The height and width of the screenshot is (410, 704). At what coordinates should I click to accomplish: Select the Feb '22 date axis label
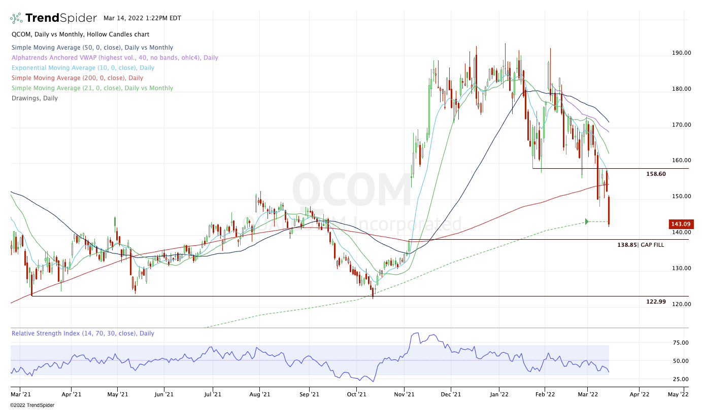pyautogui.click(x=545, y=393)
